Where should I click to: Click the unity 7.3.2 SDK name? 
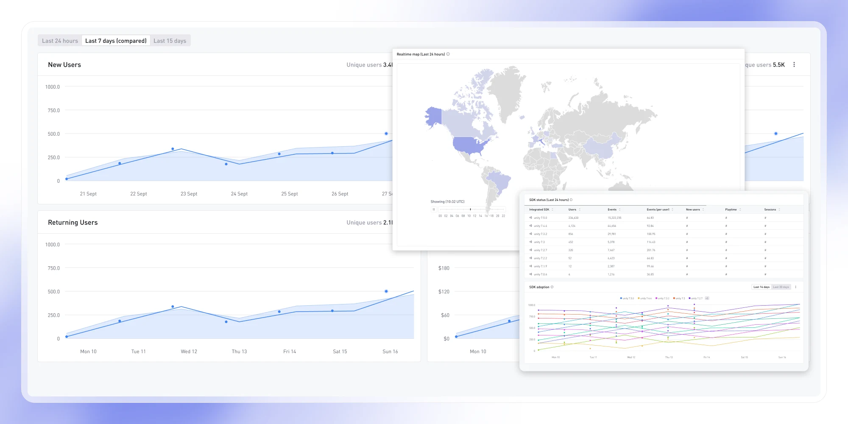540,234
